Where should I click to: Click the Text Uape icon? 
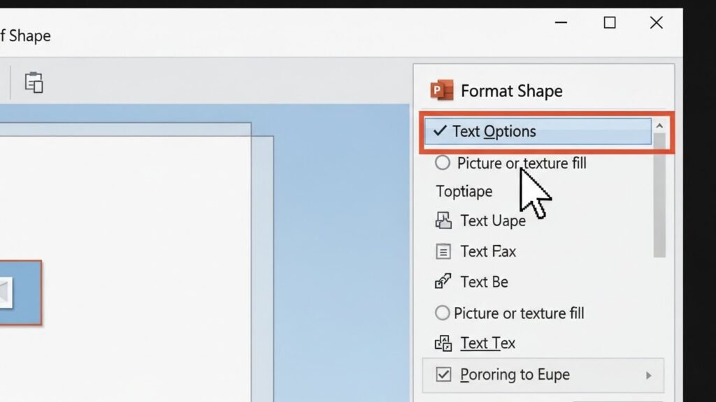click(444, 221)
